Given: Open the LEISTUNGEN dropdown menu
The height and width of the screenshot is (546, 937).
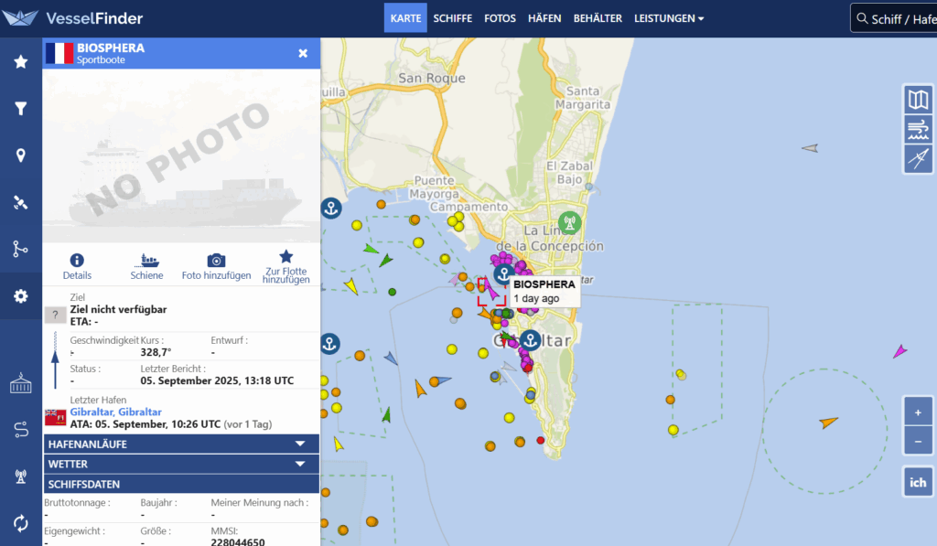Looking at the screenshot, I should 669,18.
